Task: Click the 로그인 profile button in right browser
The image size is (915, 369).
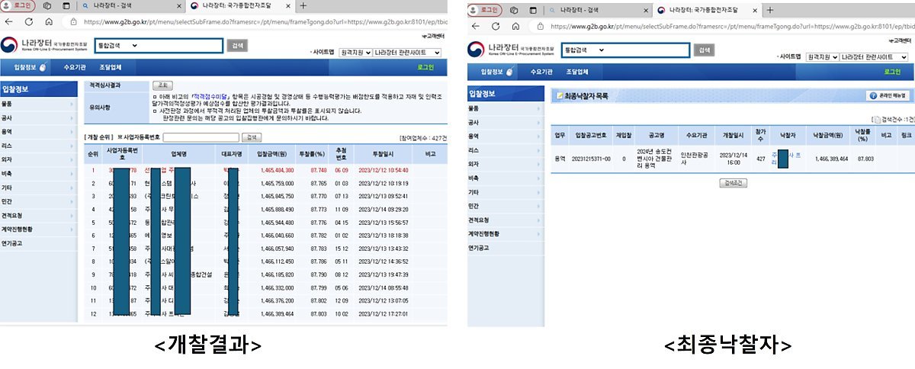Action: coord(485,9)
